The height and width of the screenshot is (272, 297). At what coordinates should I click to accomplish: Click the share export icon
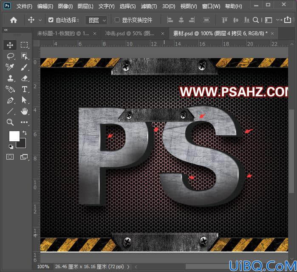coord(288,20)
